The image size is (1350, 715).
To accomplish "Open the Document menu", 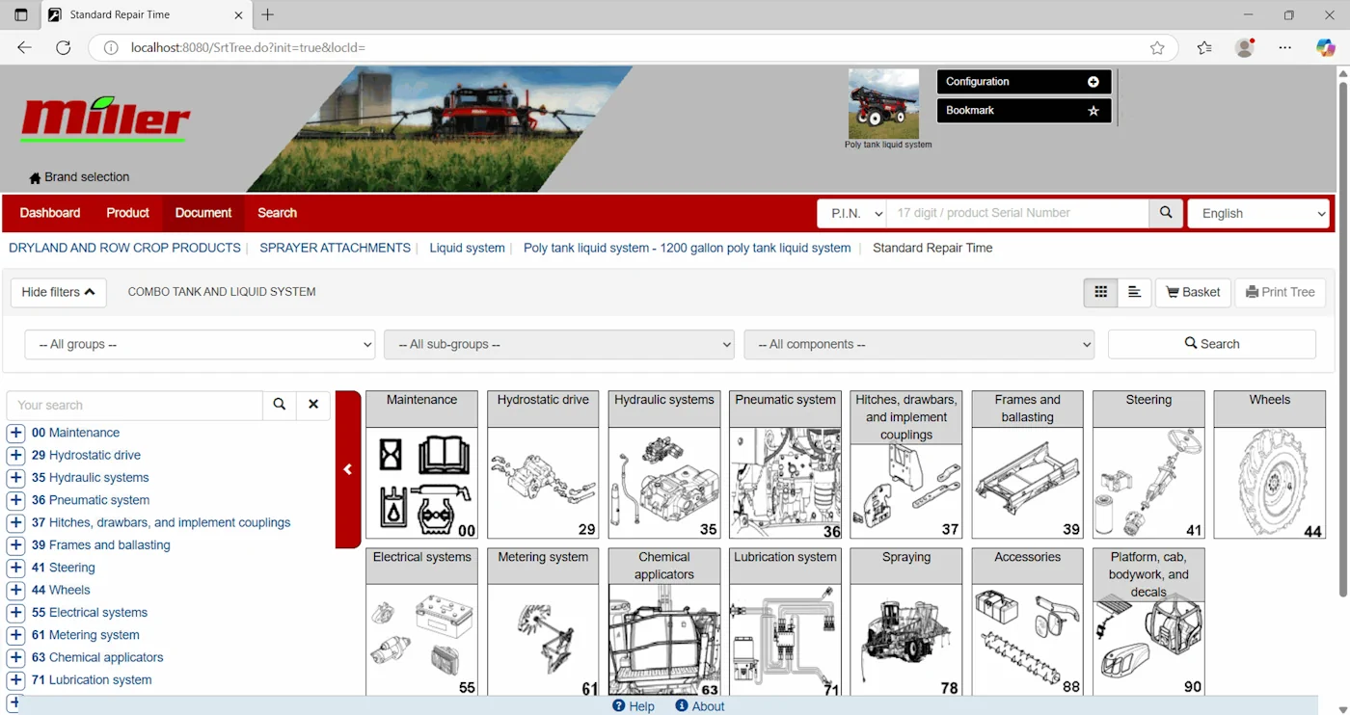I will point(203,213).
